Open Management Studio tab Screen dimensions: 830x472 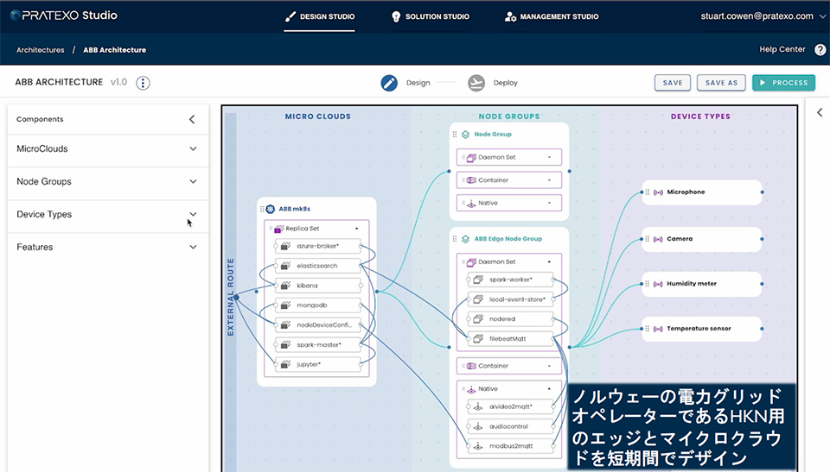tap(551, 16)
